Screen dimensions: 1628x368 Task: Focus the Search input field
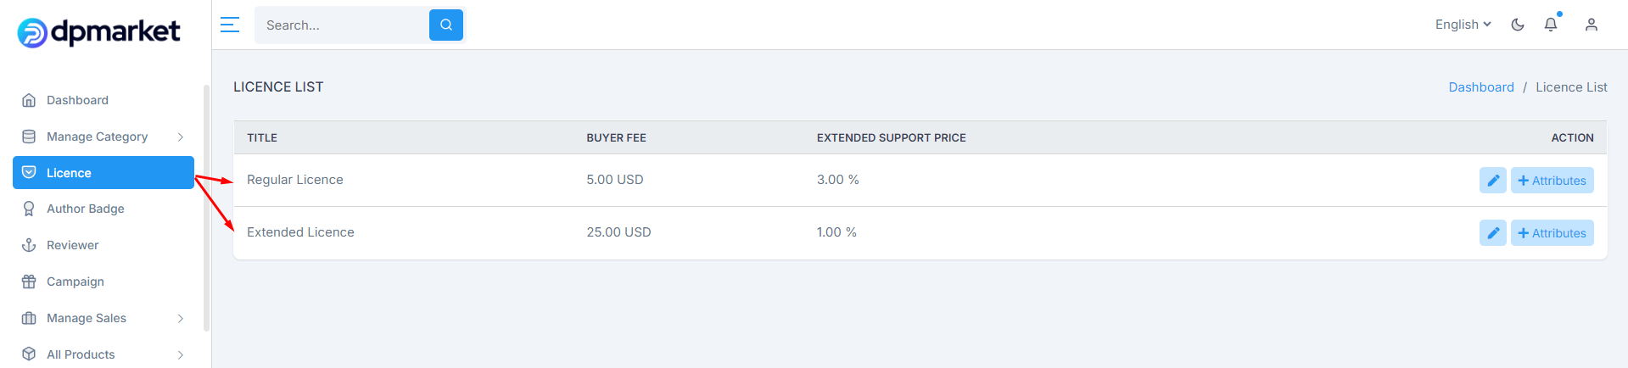[343, 25]
